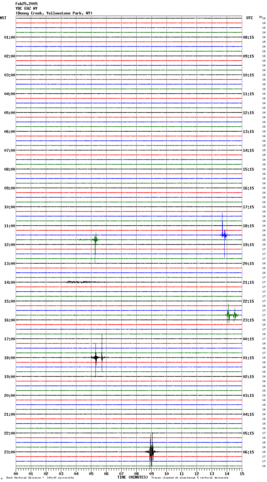Select the 11:00 MST time label

click(9, 226)
